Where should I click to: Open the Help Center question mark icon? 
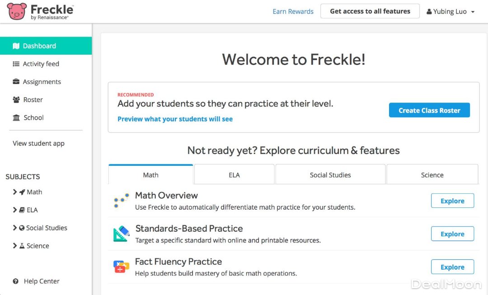[x=16, y=281]
